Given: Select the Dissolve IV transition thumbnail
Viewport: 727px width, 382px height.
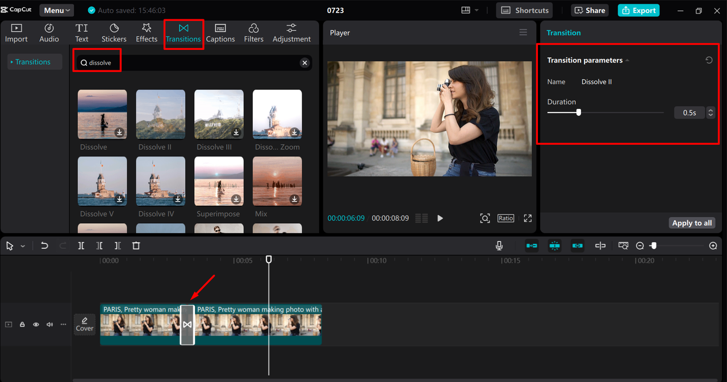Looking at the screenshot, I should 161,181.
